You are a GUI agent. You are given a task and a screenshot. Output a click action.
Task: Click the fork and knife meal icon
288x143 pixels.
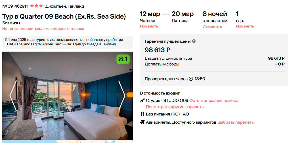point(142,114)
